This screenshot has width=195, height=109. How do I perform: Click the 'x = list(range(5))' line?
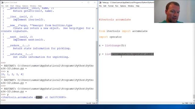tap(112, 45)
